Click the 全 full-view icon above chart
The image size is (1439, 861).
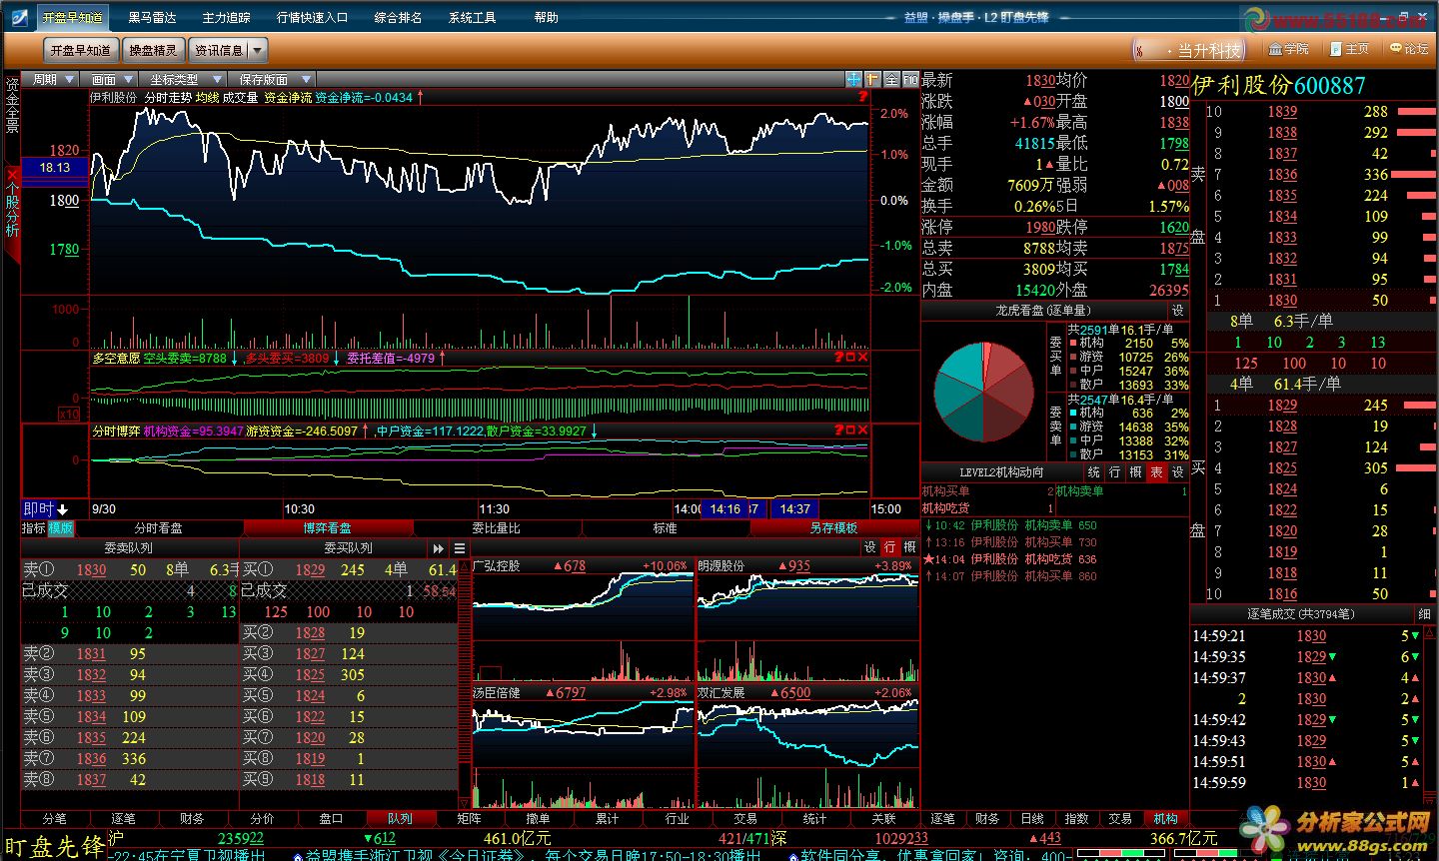(891, 79)
